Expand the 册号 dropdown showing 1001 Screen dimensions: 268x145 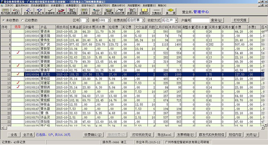(x=109, y=20)
